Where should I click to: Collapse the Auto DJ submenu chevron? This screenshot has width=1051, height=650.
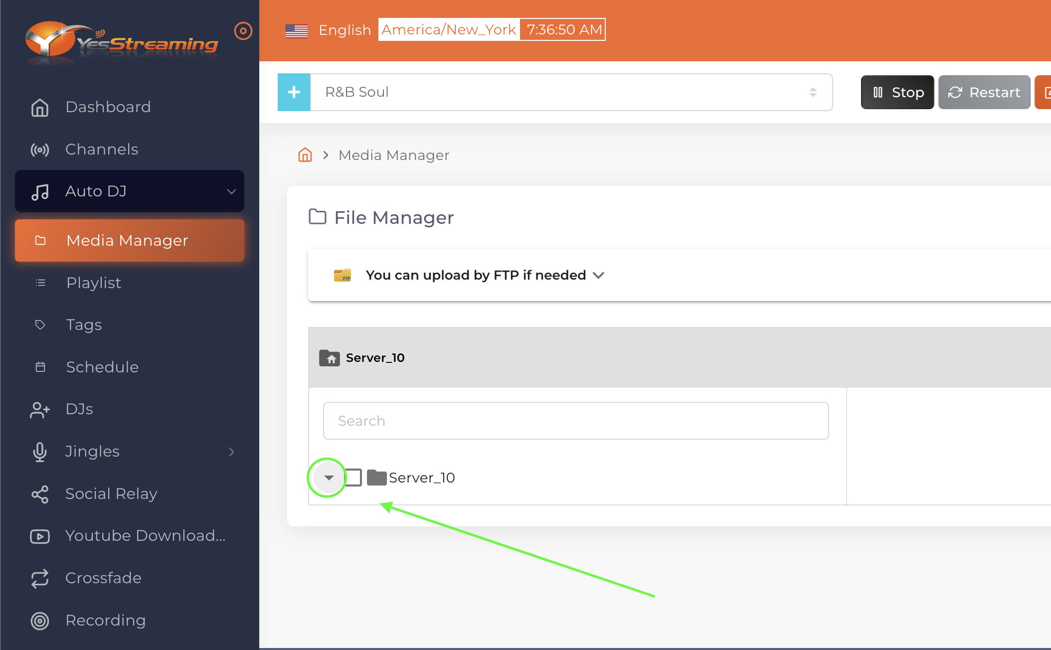point(231,191)
